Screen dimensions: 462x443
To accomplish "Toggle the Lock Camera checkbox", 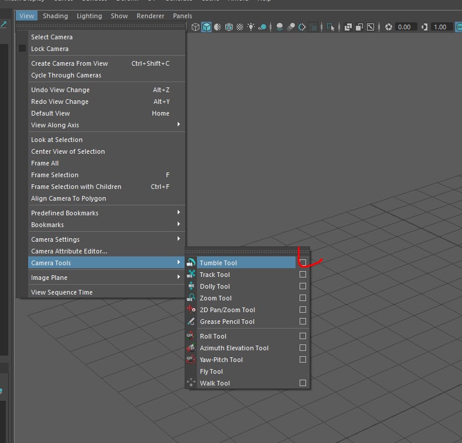I will [x=22, y=48].
